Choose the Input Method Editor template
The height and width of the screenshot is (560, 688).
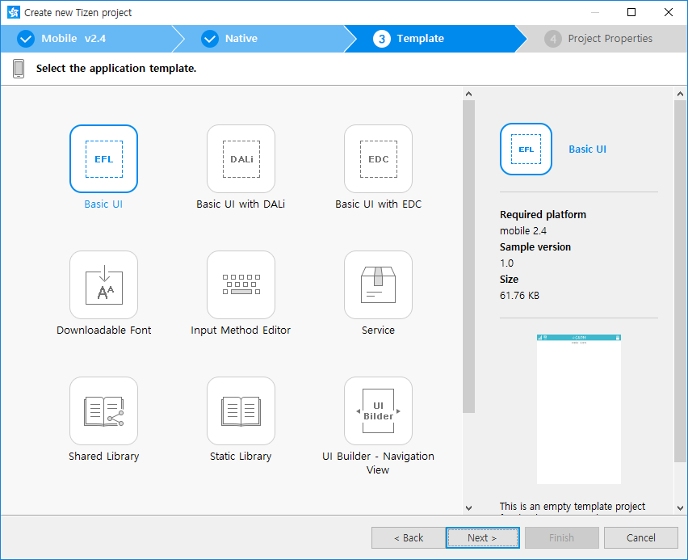[241, 284]
